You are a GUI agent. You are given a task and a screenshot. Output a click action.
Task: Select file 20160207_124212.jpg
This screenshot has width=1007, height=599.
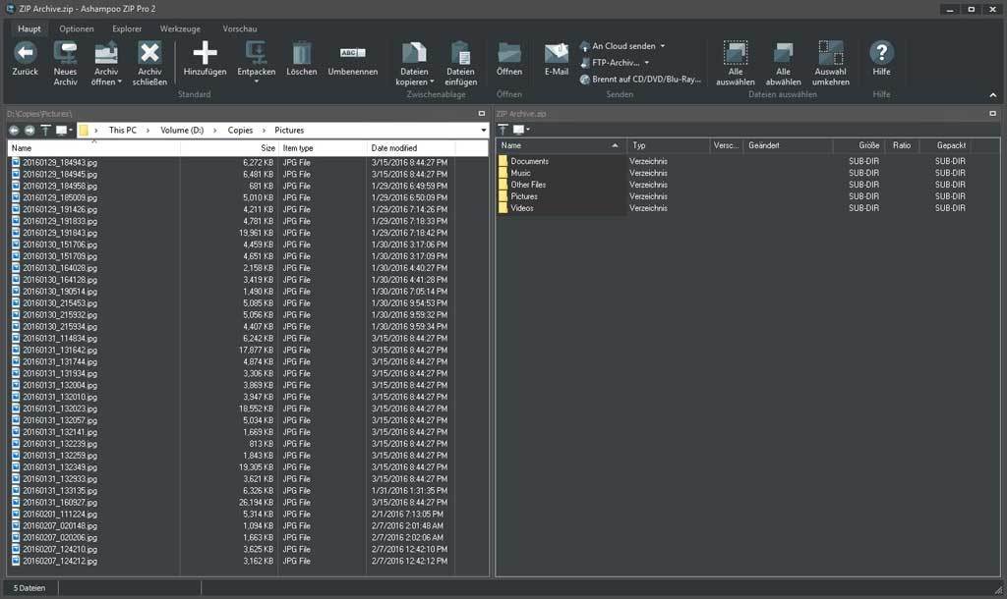pos(60,561)
